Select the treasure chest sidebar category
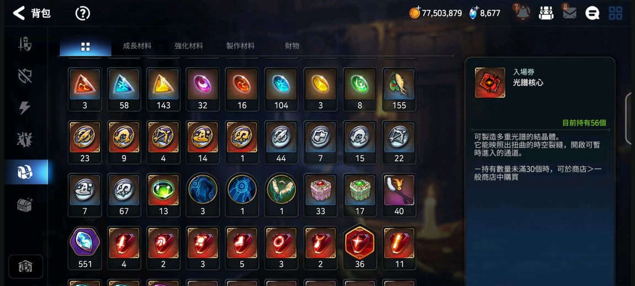Screen dimensions: 635x286 tap(25, 204)
